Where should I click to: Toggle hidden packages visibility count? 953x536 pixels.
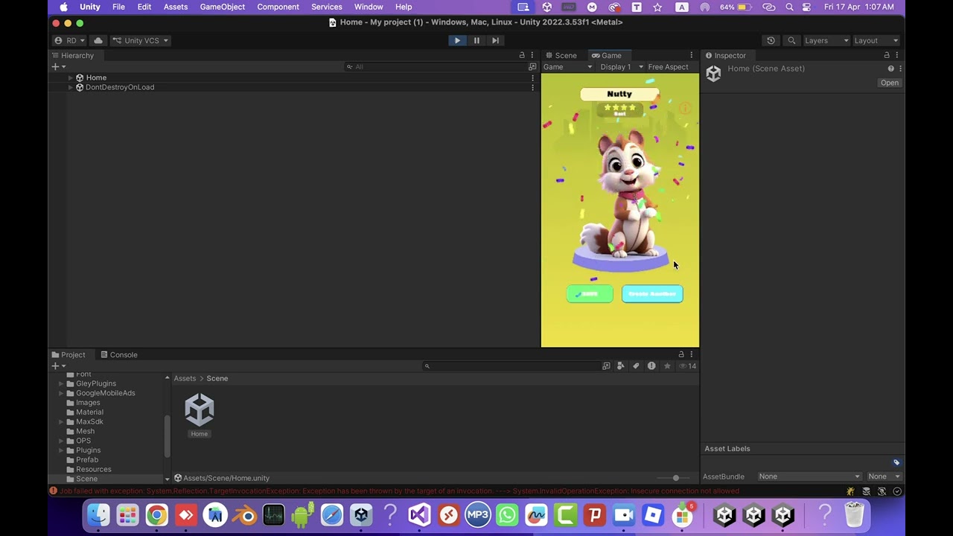[688, 366]
